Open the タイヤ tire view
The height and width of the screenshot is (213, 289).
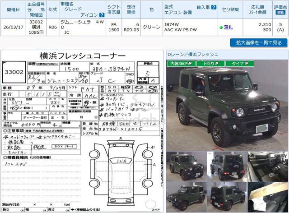click(x=240, y=64)
